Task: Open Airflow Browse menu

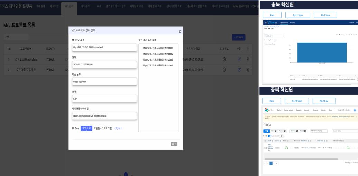Action: click(315, 110)
